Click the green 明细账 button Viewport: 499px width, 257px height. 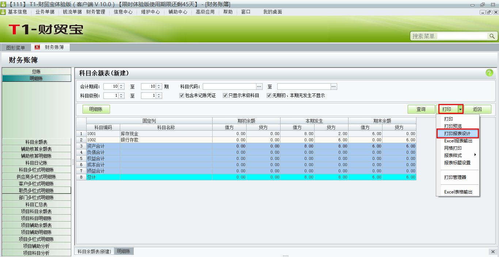95,109
